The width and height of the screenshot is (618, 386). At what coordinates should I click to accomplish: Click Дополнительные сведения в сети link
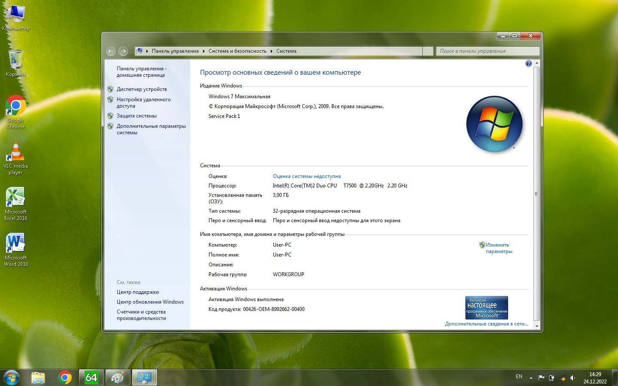487,324
